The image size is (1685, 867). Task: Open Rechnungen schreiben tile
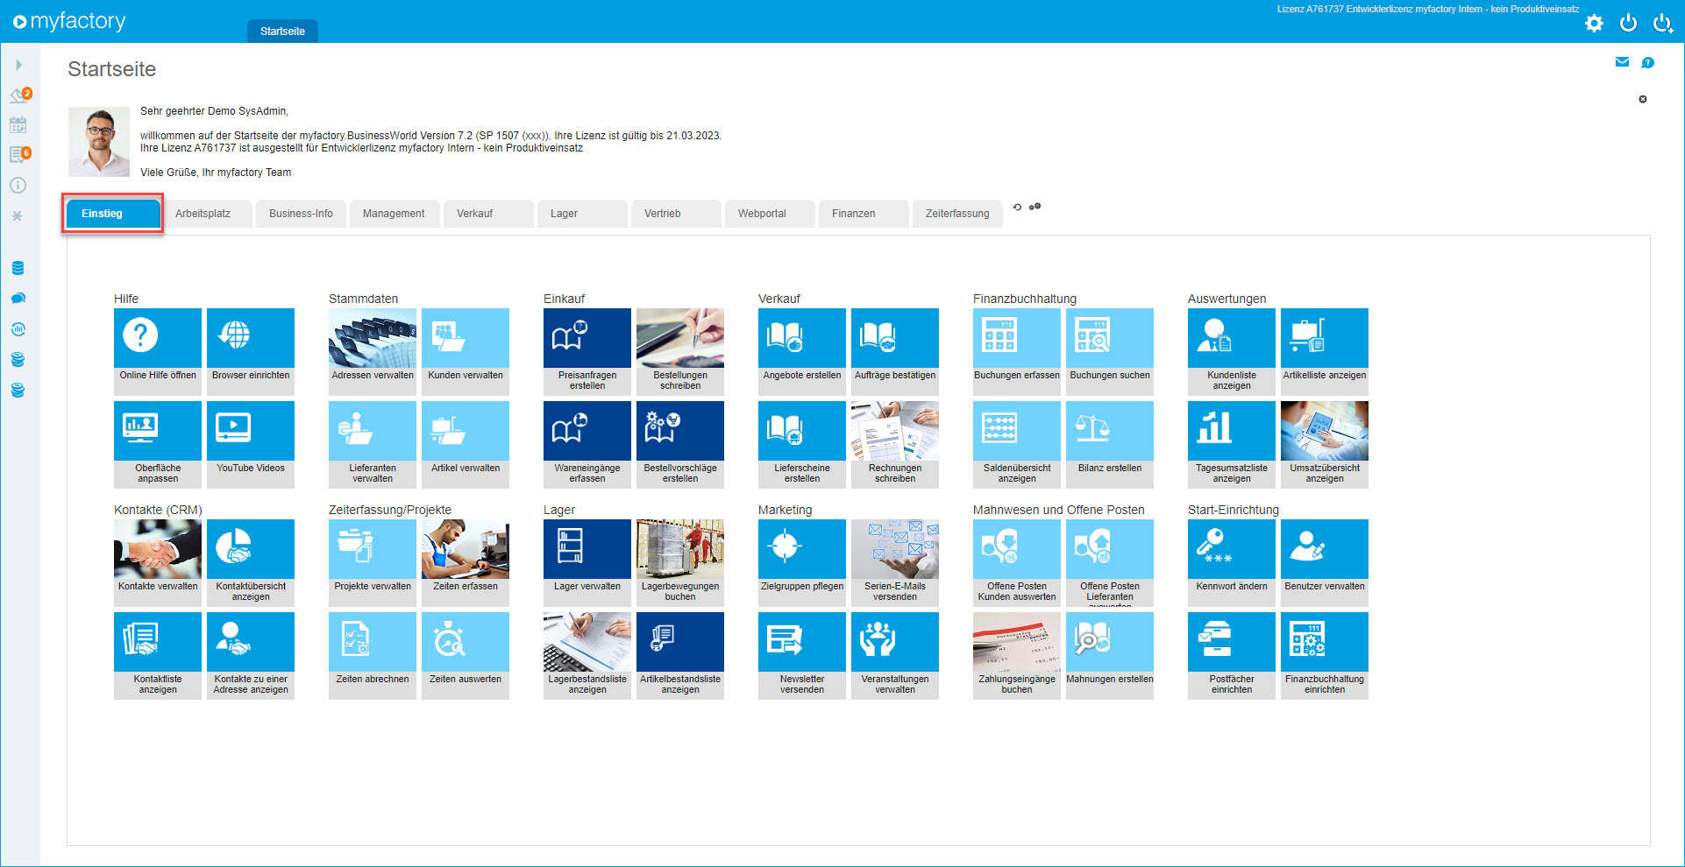click(x=895, y=444)
